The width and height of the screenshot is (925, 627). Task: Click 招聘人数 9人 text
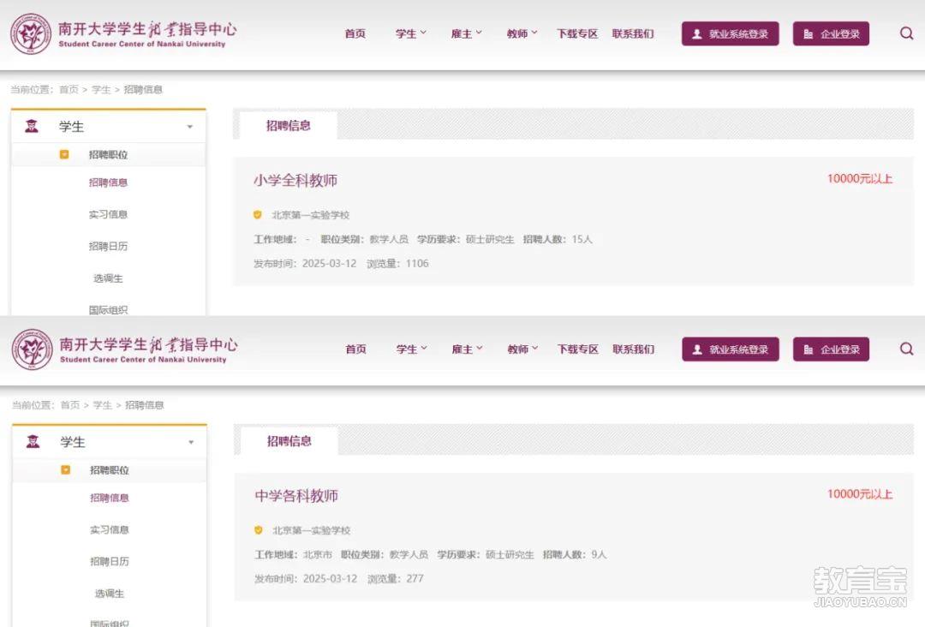[x=575, y=554]
